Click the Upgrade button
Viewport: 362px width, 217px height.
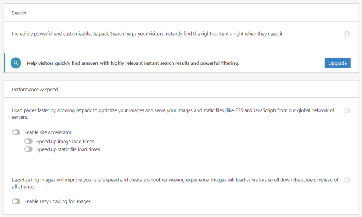(337, 63)
